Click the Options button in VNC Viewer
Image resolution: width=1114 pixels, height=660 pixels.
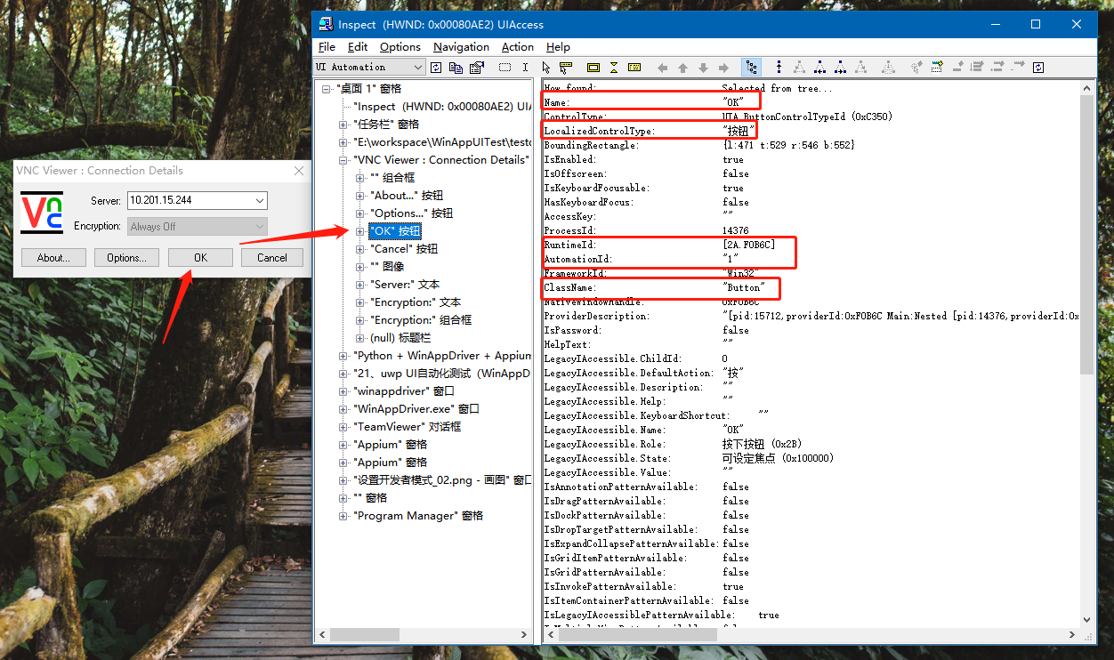[126, 257]
